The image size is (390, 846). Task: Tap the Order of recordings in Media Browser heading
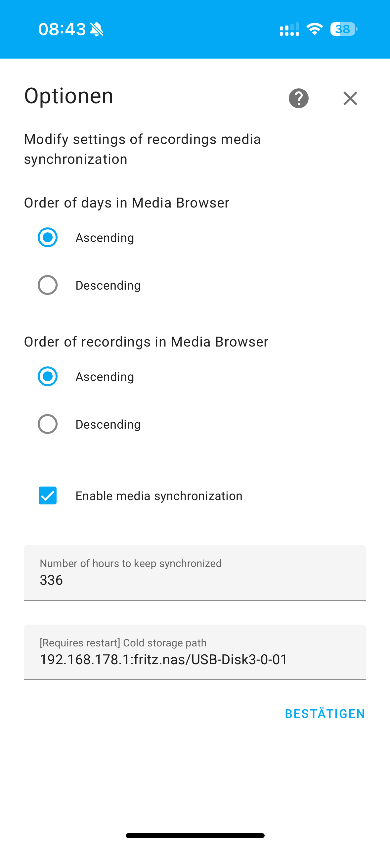146,342
